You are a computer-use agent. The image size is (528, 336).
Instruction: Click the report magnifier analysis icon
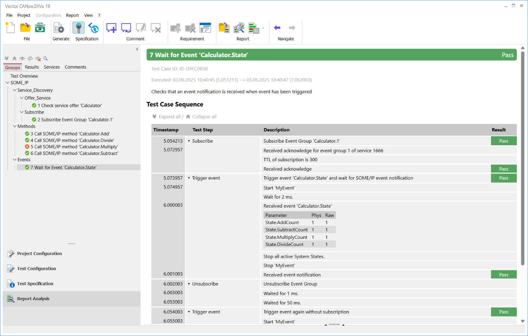239,28
